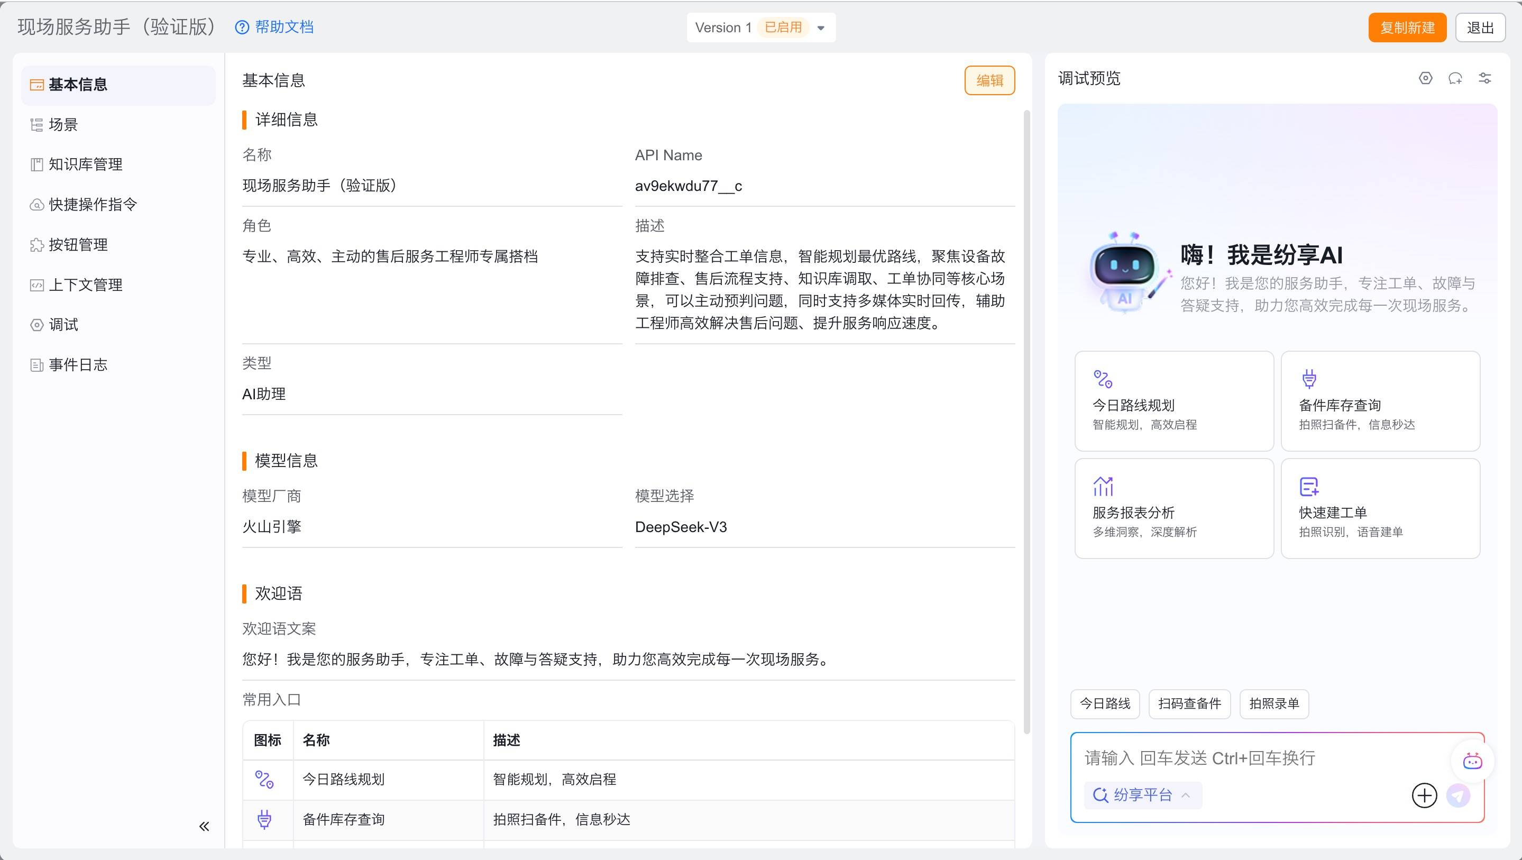Open the 快速建工单 shortcut card
1522x860 pixels.
pyautogui.click(x=1380, y=508)
